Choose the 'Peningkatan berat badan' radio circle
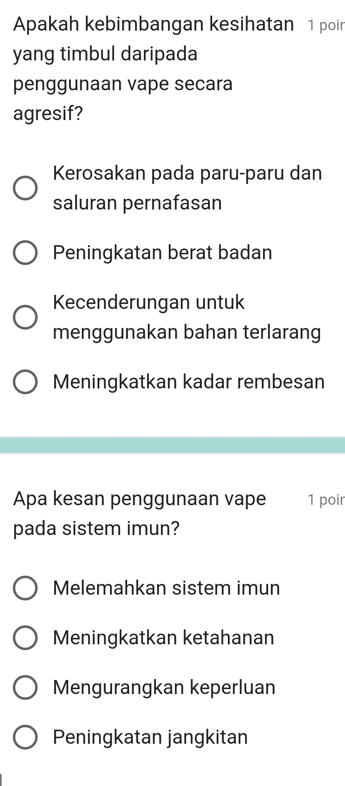 [25, 253]
